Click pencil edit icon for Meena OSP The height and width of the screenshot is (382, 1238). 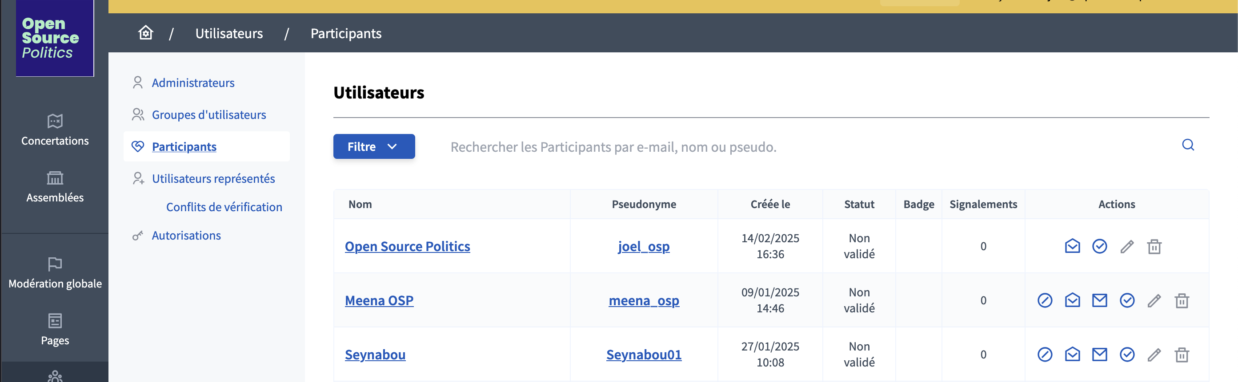tap(1154, 300)
